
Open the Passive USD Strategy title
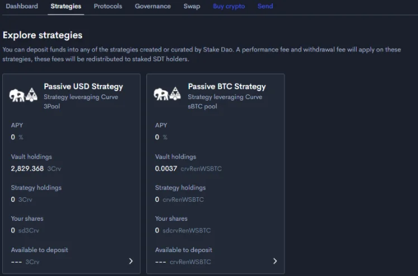pos(83,87)
